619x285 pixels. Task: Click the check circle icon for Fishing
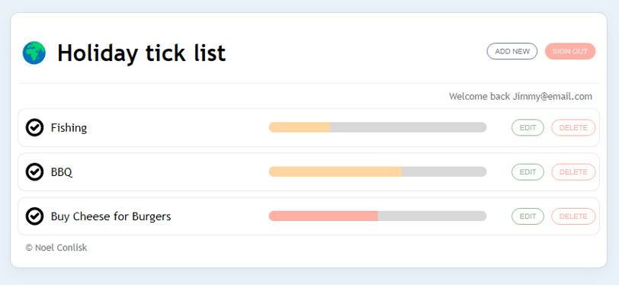click(x=35, y=127)
